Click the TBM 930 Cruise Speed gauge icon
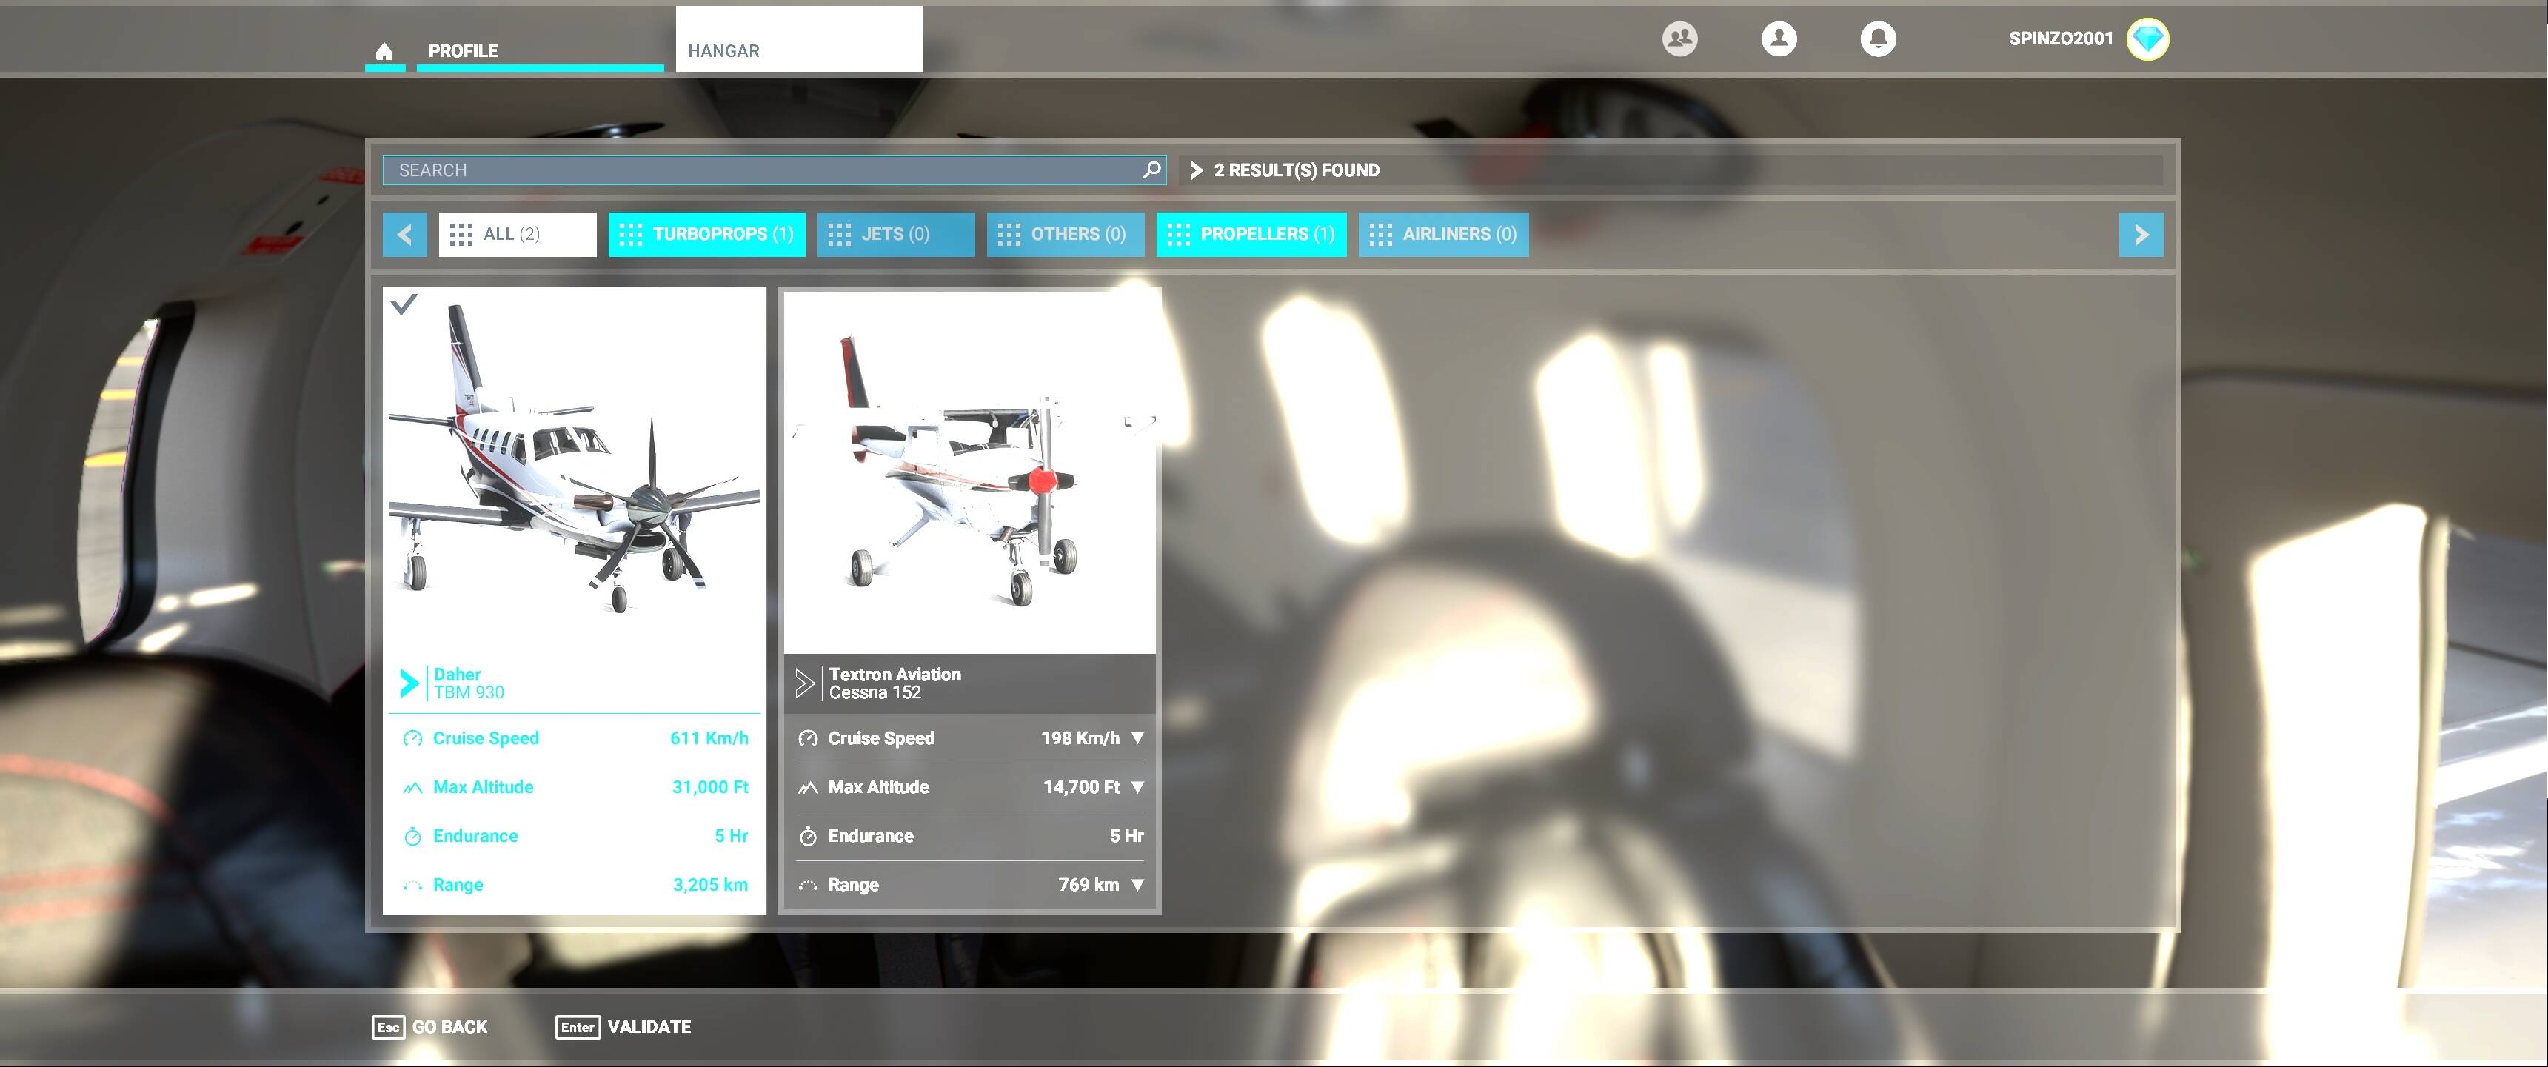The image size is (2548, 1067). [412, 737]
